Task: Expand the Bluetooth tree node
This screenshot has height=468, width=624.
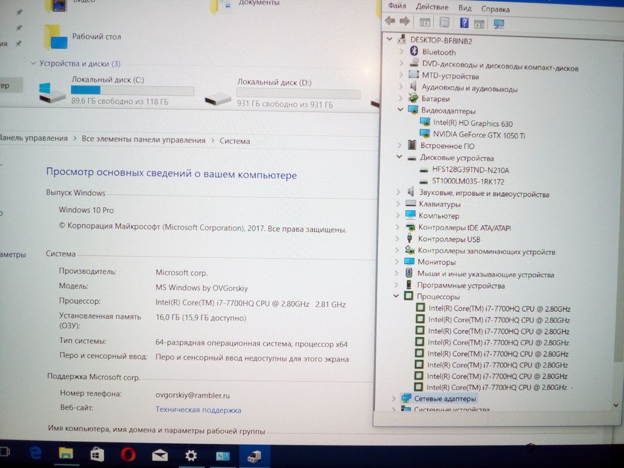Action: tap(401, 52)
